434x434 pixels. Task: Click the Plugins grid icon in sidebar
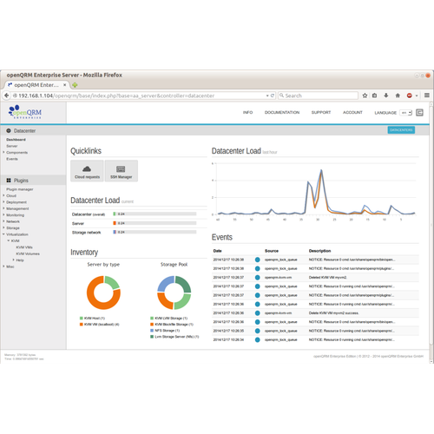pyautogui.click(x=9, y=181)
